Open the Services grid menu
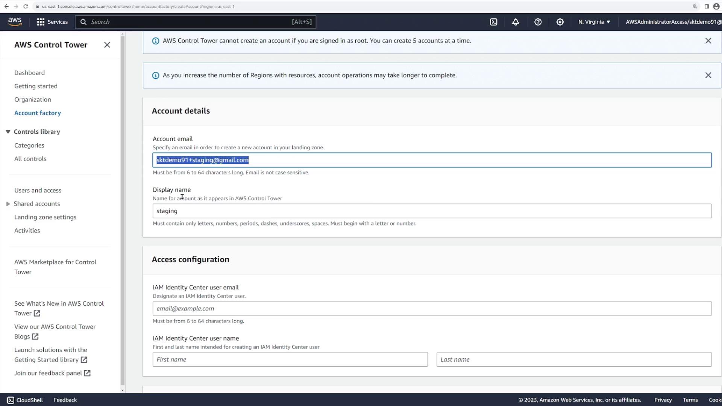This screenshot has height=406, width=722. coord(52,22)
